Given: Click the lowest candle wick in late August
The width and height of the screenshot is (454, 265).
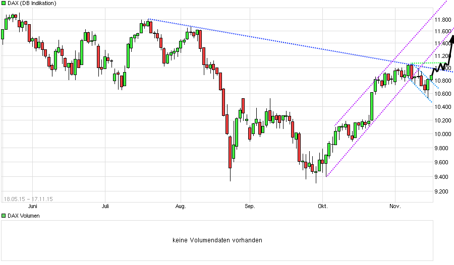Looking at the screenshot, I should (x=230, y=174).
